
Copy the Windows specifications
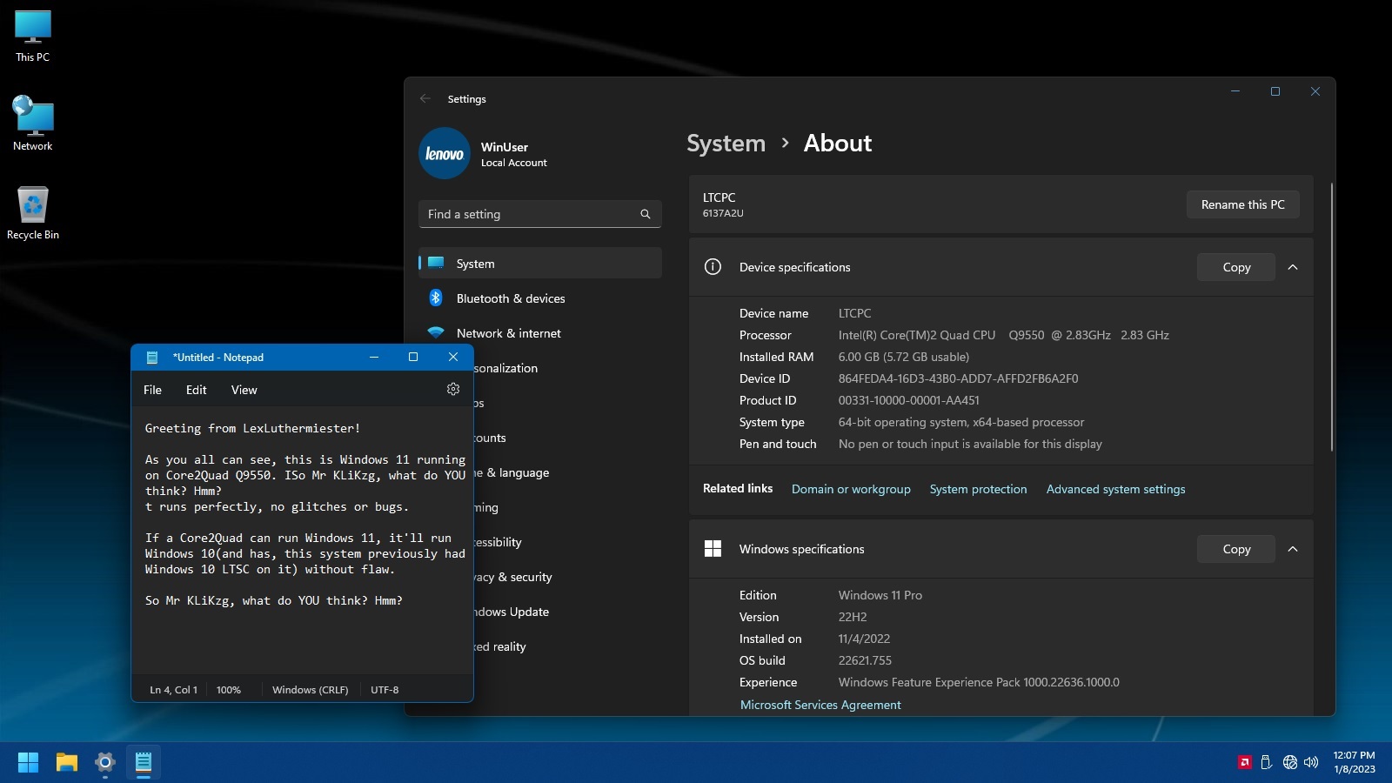(x=1236, y=549)
